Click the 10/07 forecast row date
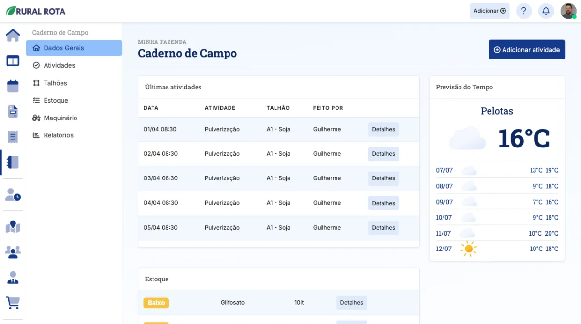Viewport: 581px width, 324px height. pos(444,218)
